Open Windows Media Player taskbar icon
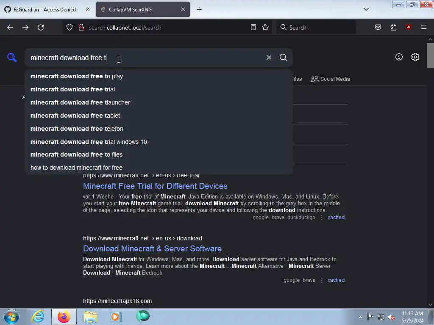 (116, 317)
